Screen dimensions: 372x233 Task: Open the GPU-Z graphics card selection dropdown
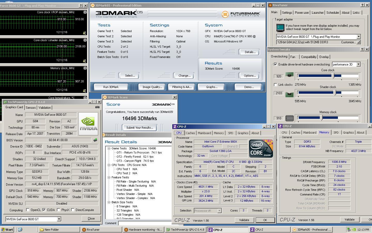[59, 219]
